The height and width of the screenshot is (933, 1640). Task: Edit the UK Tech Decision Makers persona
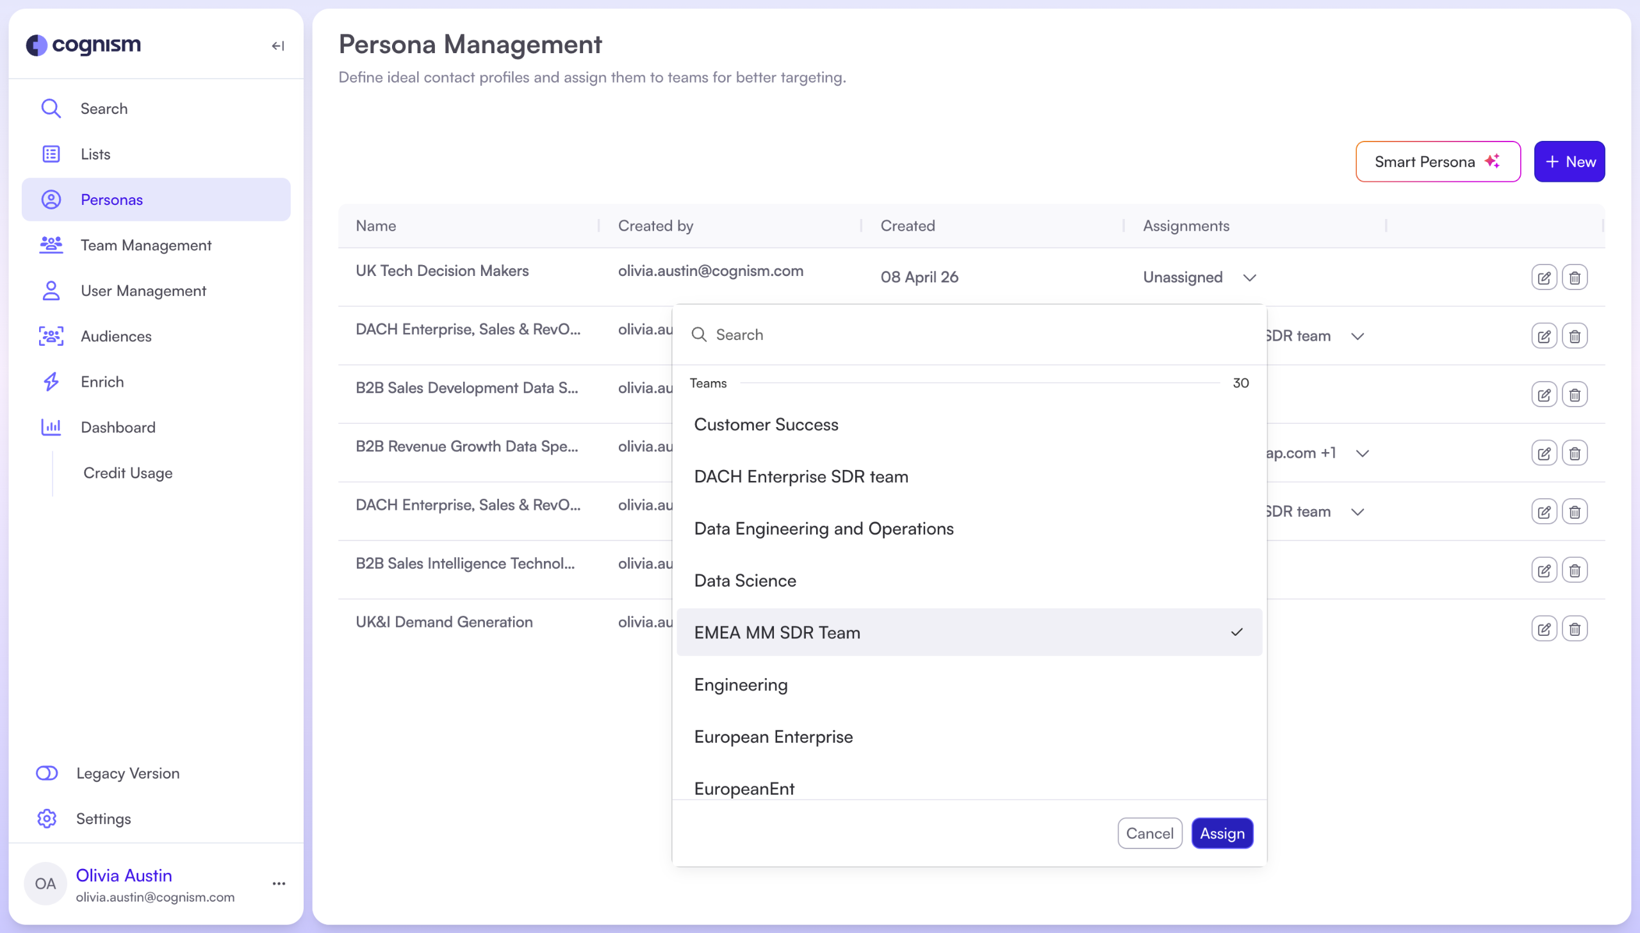click(x=1543, y=277)
